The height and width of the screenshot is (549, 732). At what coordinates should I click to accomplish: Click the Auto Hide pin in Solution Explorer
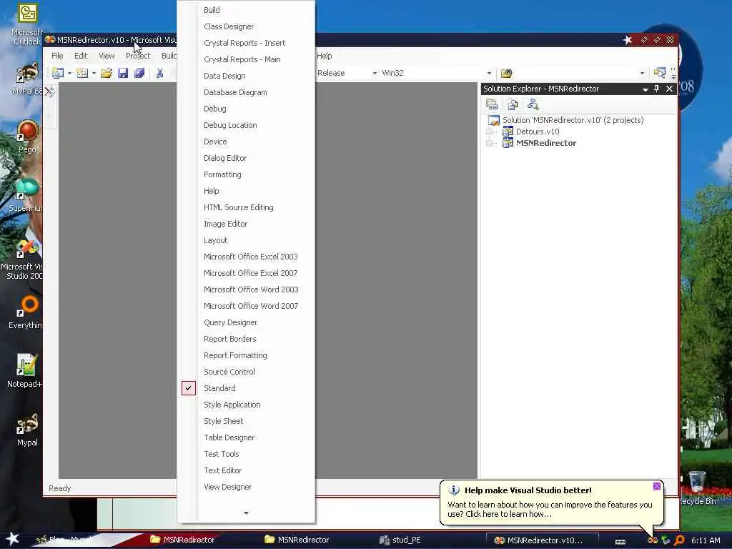(657, 88)
